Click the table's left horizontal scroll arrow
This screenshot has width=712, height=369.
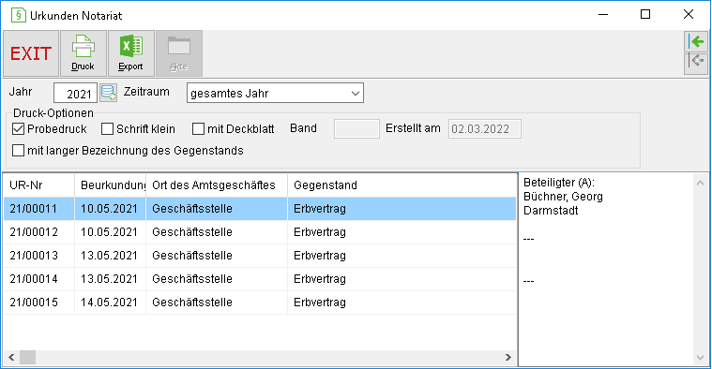[11, 357]
